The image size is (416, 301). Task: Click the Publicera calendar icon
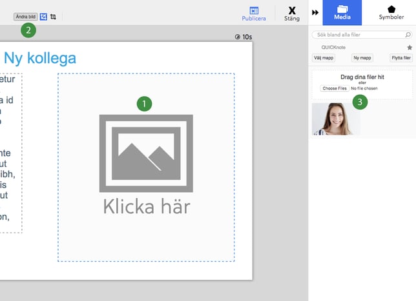[254, 10]
